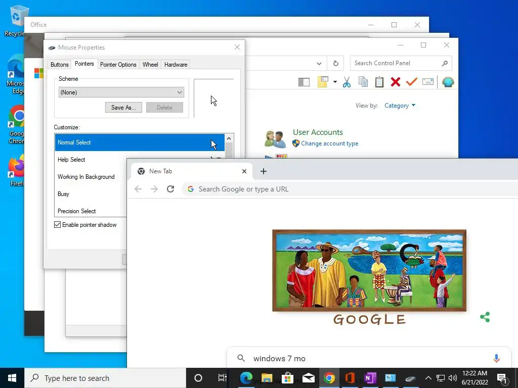
Task: Open the User Accounts link
Action: (318, 132)
